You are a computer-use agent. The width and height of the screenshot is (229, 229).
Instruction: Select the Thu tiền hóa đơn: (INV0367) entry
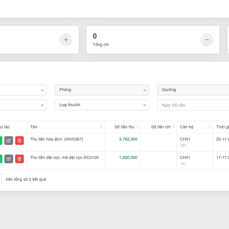pos(56,139)
